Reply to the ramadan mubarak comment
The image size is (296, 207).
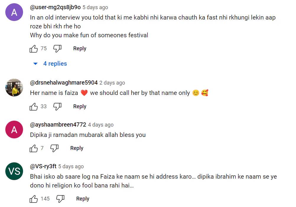click(77, 148)
